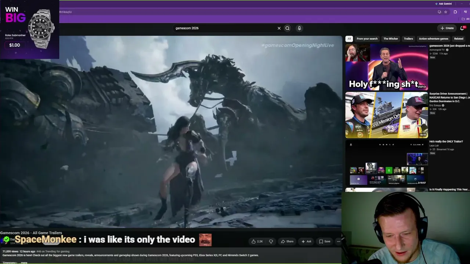Open He's really the ONLY Traitor thumbnail
The height and width of the screenshot is (264, 470).
(387, 162)
